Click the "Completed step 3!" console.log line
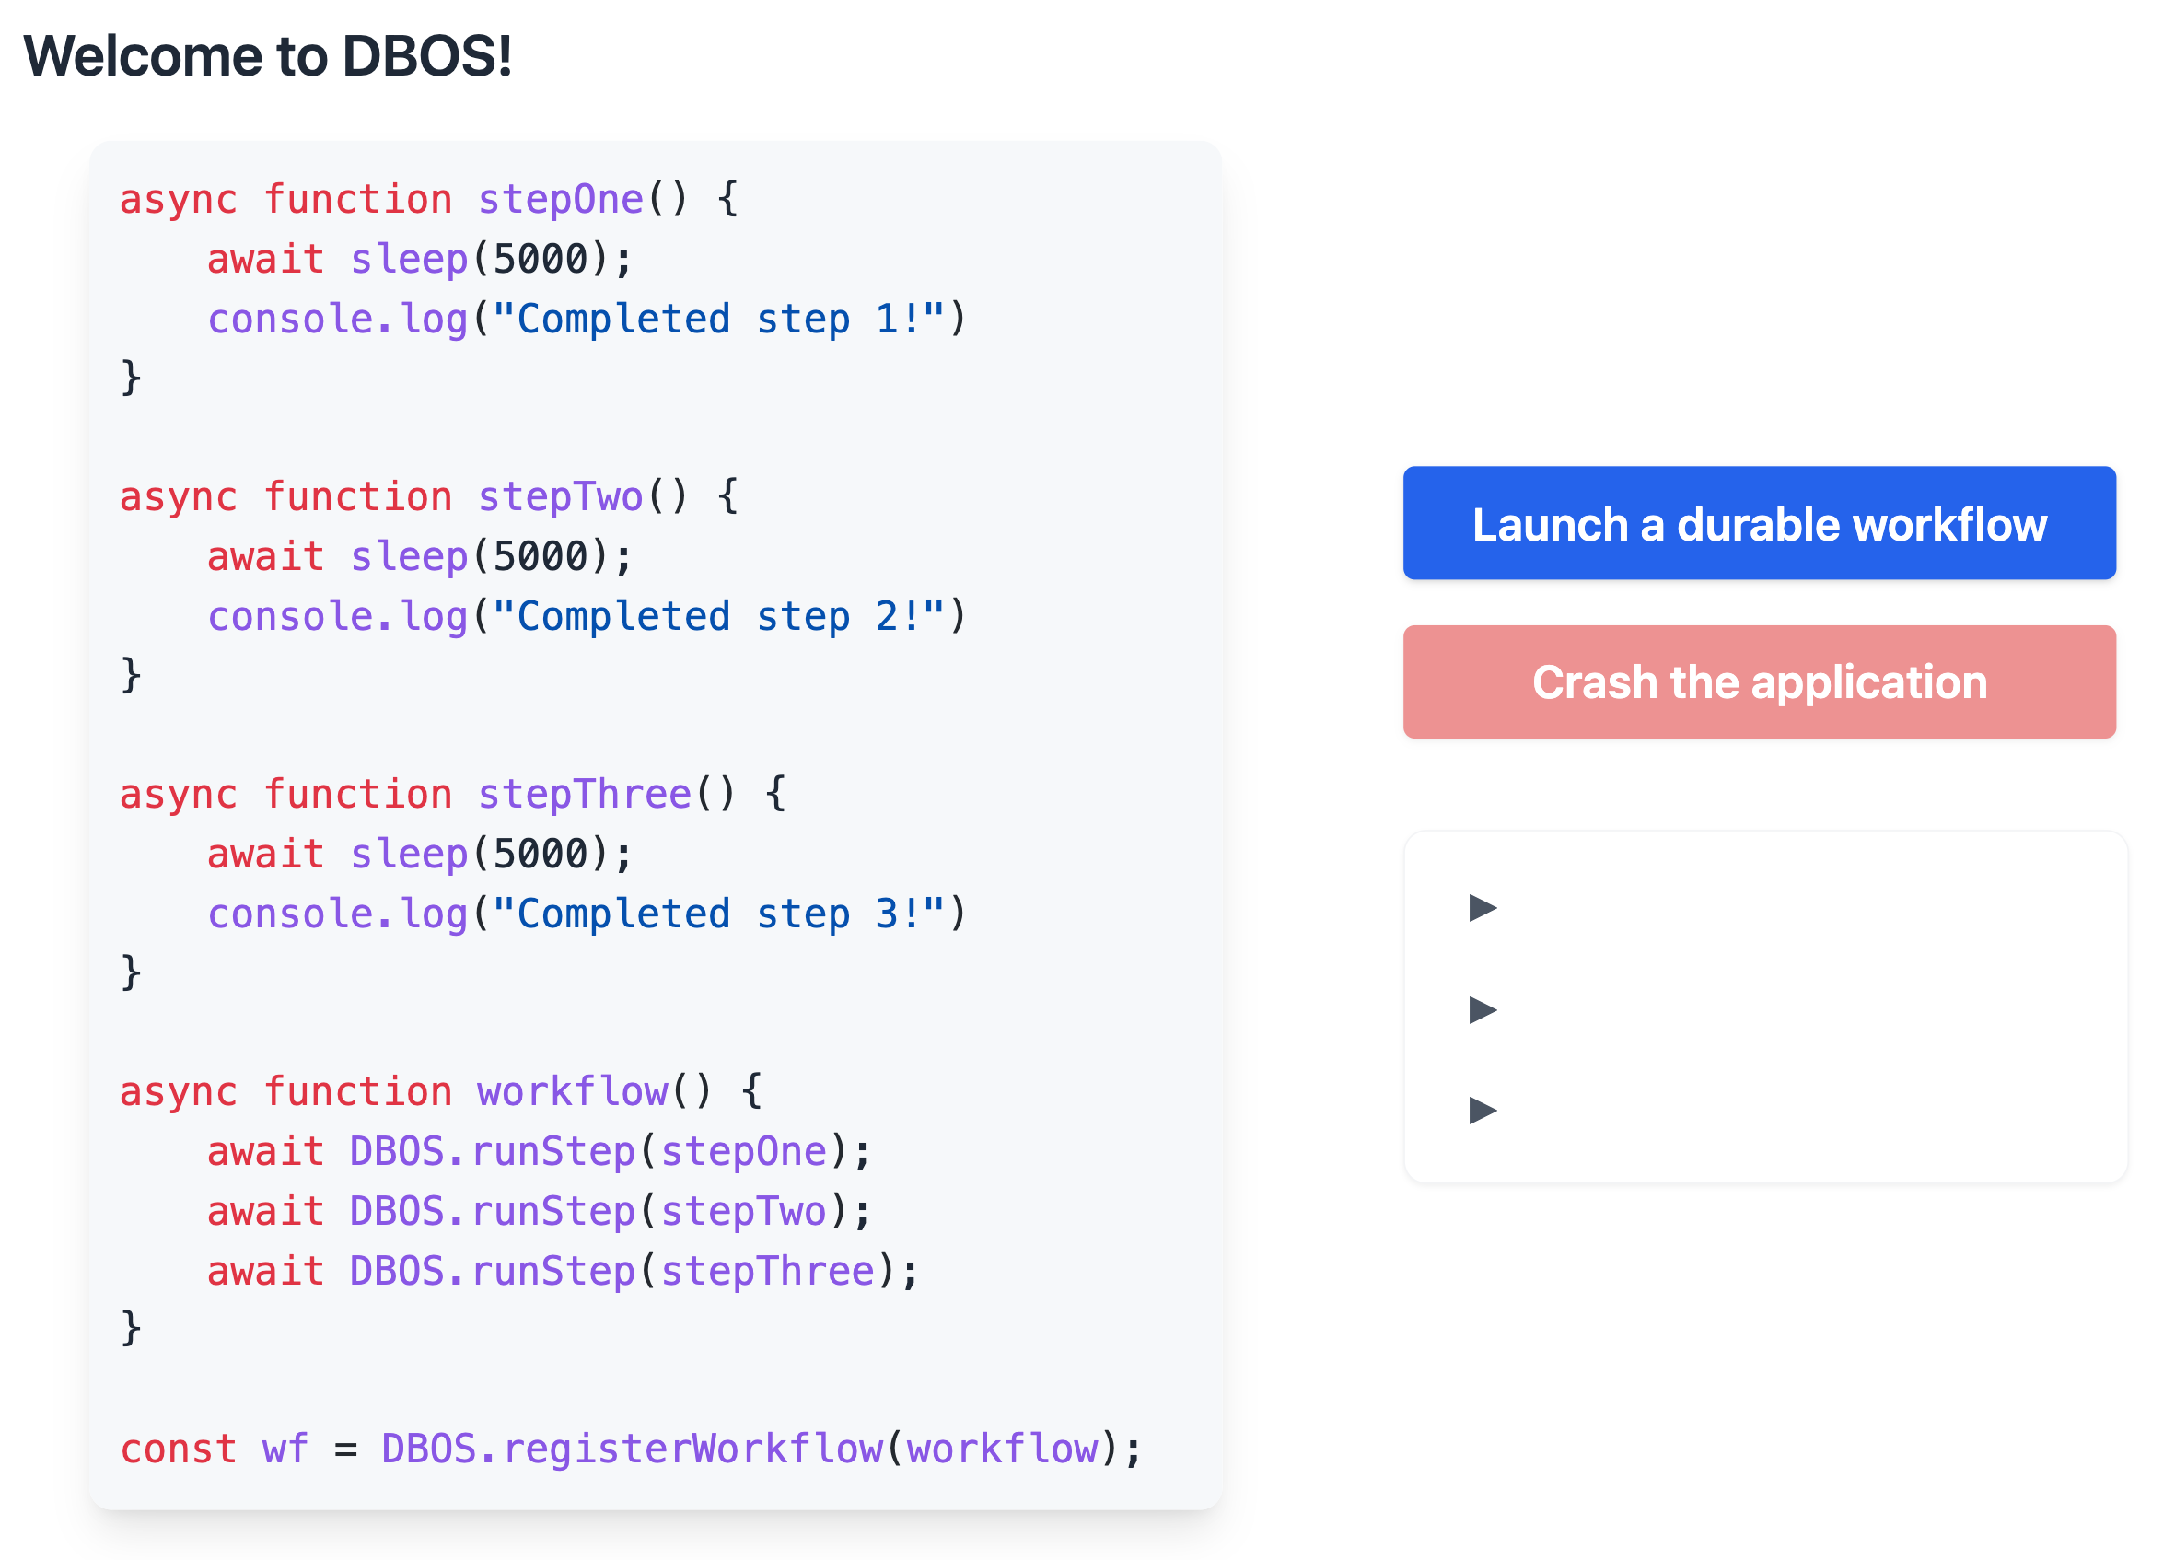 [x=587, y=913]
